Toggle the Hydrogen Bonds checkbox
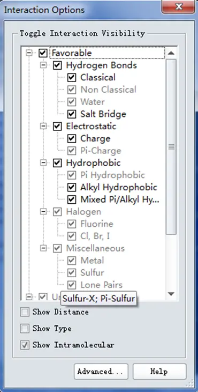Screen dimensions: 198x392 pos(57,65)
